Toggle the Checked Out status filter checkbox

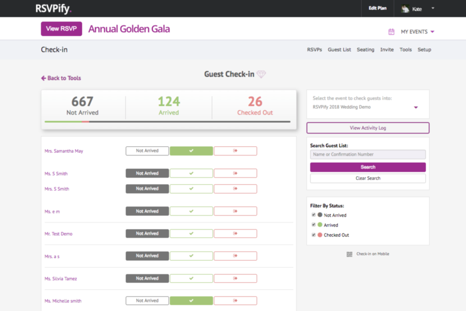click(x=314, y=235)
